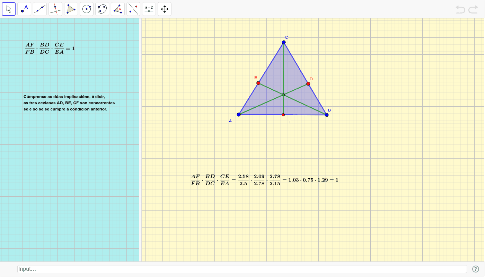Viewport: 485px width, 277px height.
Task: Select the Point tool
Action: (24, 9)
